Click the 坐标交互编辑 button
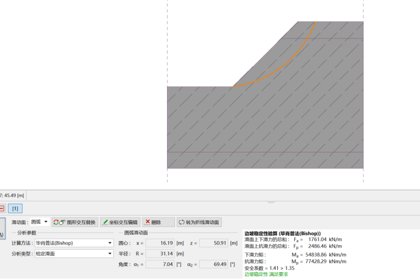 click(x=120, y=223)
